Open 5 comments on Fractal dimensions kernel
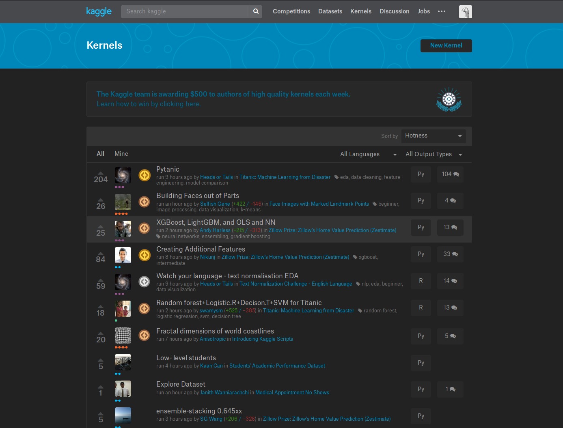The height and width of the screenshot is (428, 563). point(450,336)
